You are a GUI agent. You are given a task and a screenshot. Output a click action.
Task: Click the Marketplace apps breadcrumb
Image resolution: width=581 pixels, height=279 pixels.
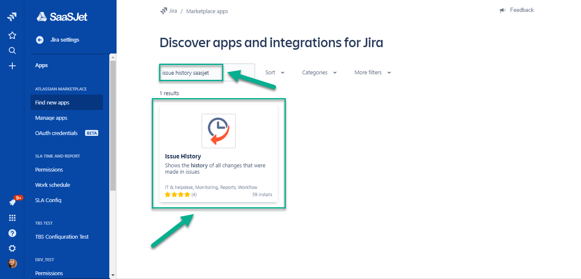click(x=207, y=11)
